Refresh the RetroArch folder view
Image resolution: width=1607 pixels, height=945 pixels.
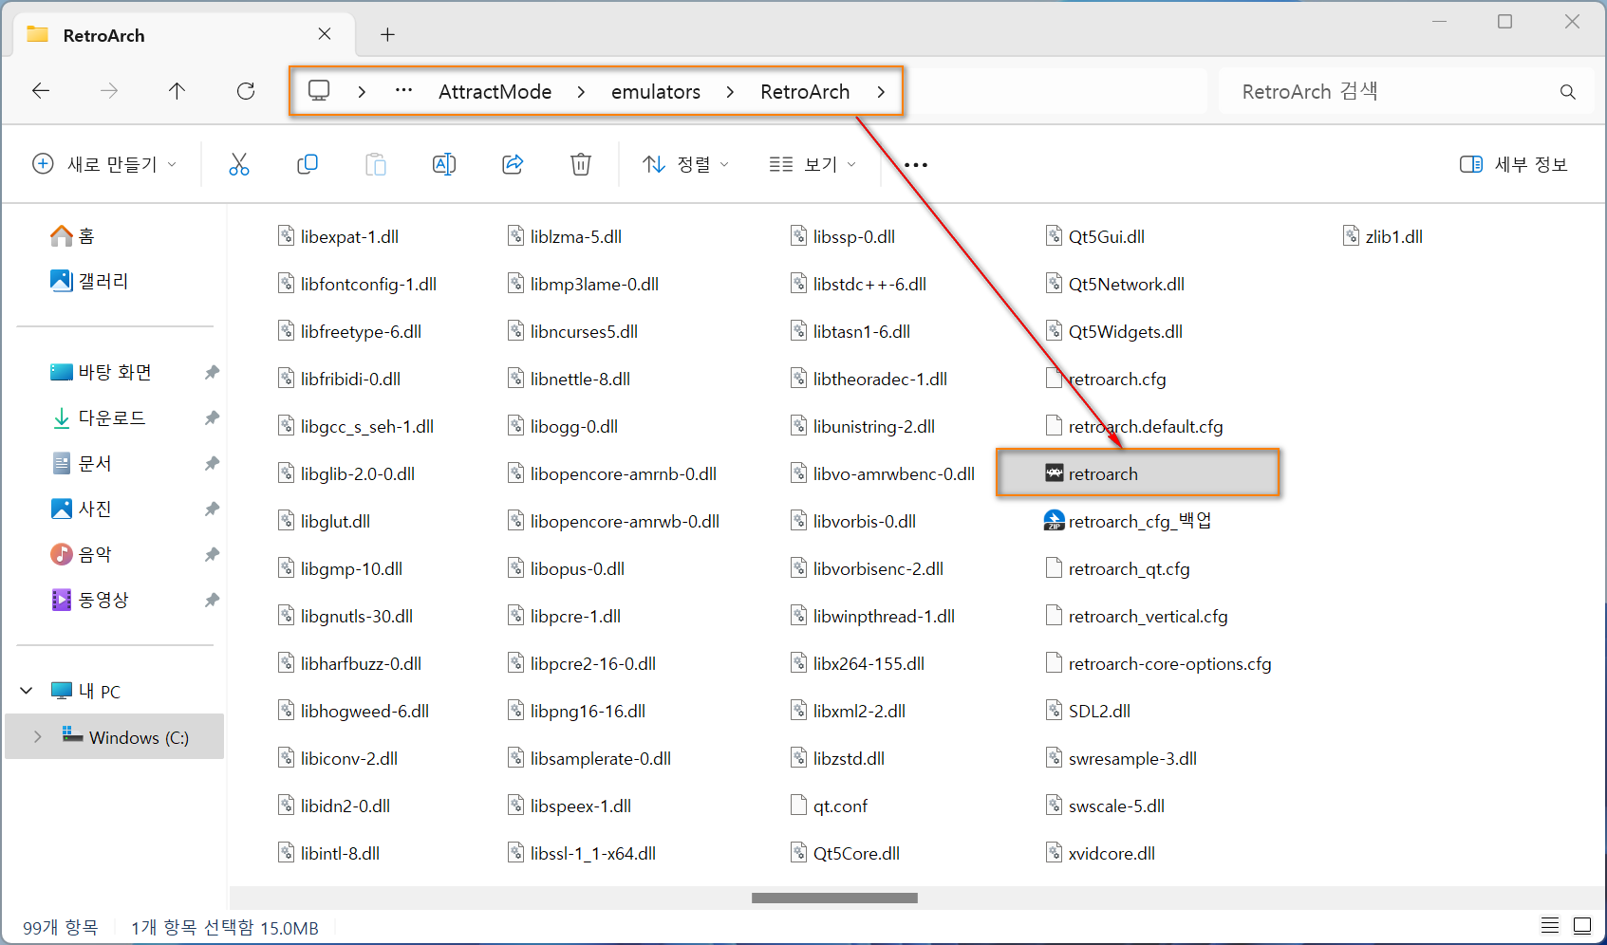coord(246,91)
